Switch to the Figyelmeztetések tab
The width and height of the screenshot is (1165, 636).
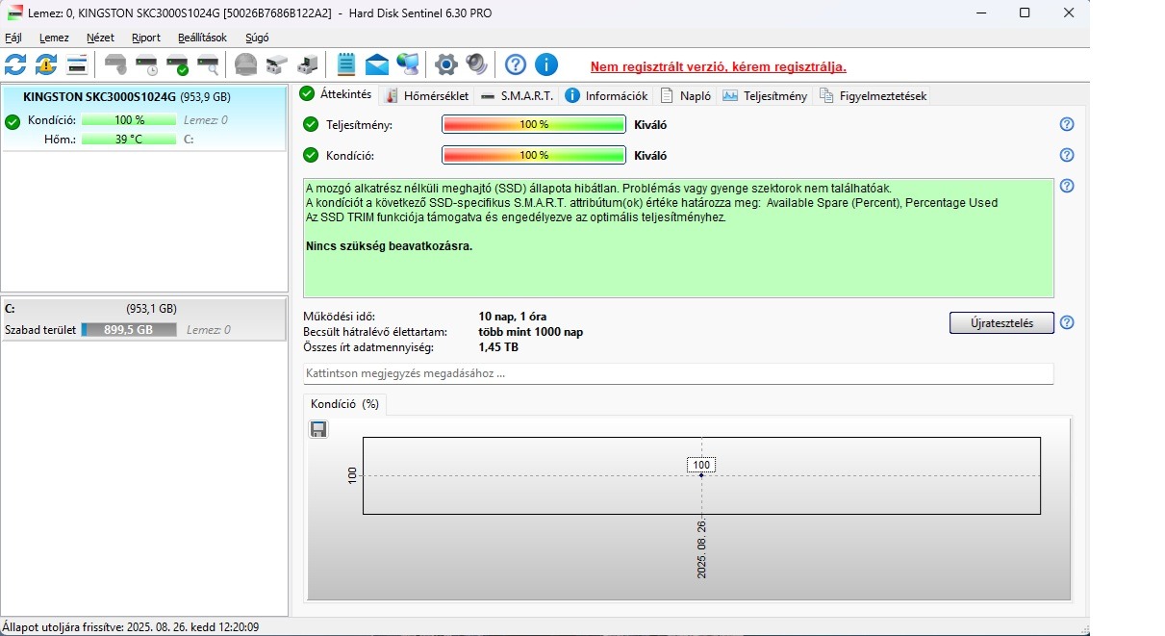point(872,95)
